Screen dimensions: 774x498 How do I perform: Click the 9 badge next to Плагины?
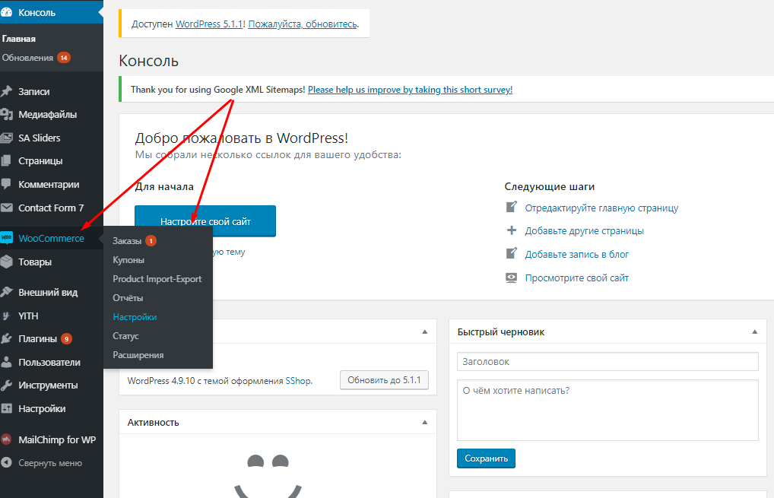67,339
